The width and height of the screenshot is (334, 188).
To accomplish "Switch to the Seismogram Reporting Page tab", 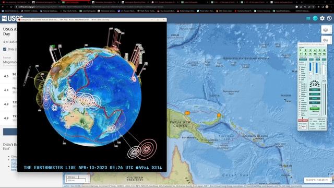I will [135, 2].
